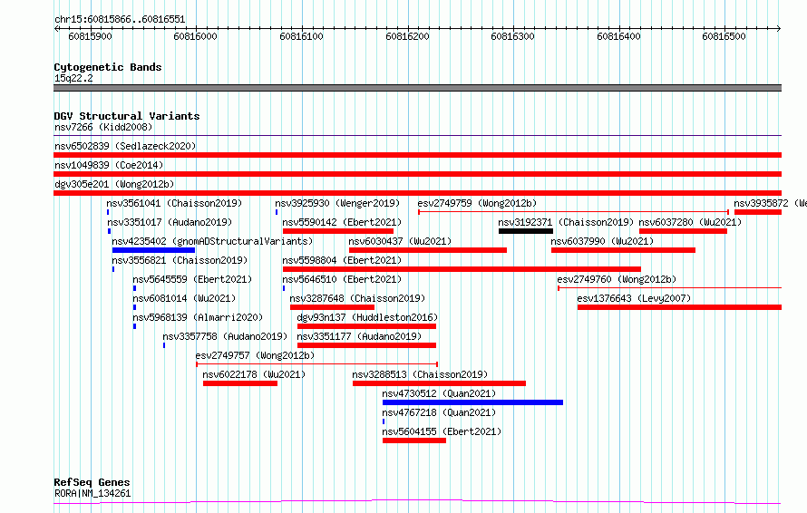Select the red bar under esv1376643
This screenshot has height=513, width=807.
[x=679, y=307]
